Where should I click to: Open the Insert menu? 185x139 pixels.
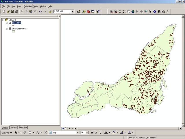(x=20, y=6)
